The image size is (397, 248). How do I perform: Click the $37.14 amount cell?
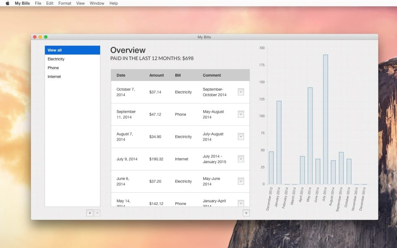155,92
